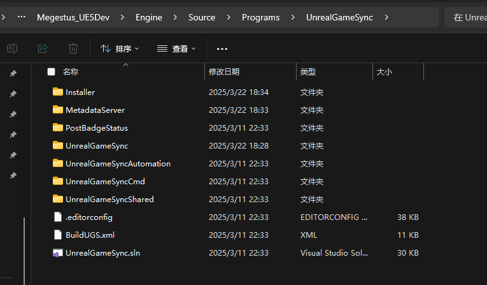The height and width of the screenshot is (285, 487).
Task: Expand chevron after Engine in breadcrumb
Action: 175,17
